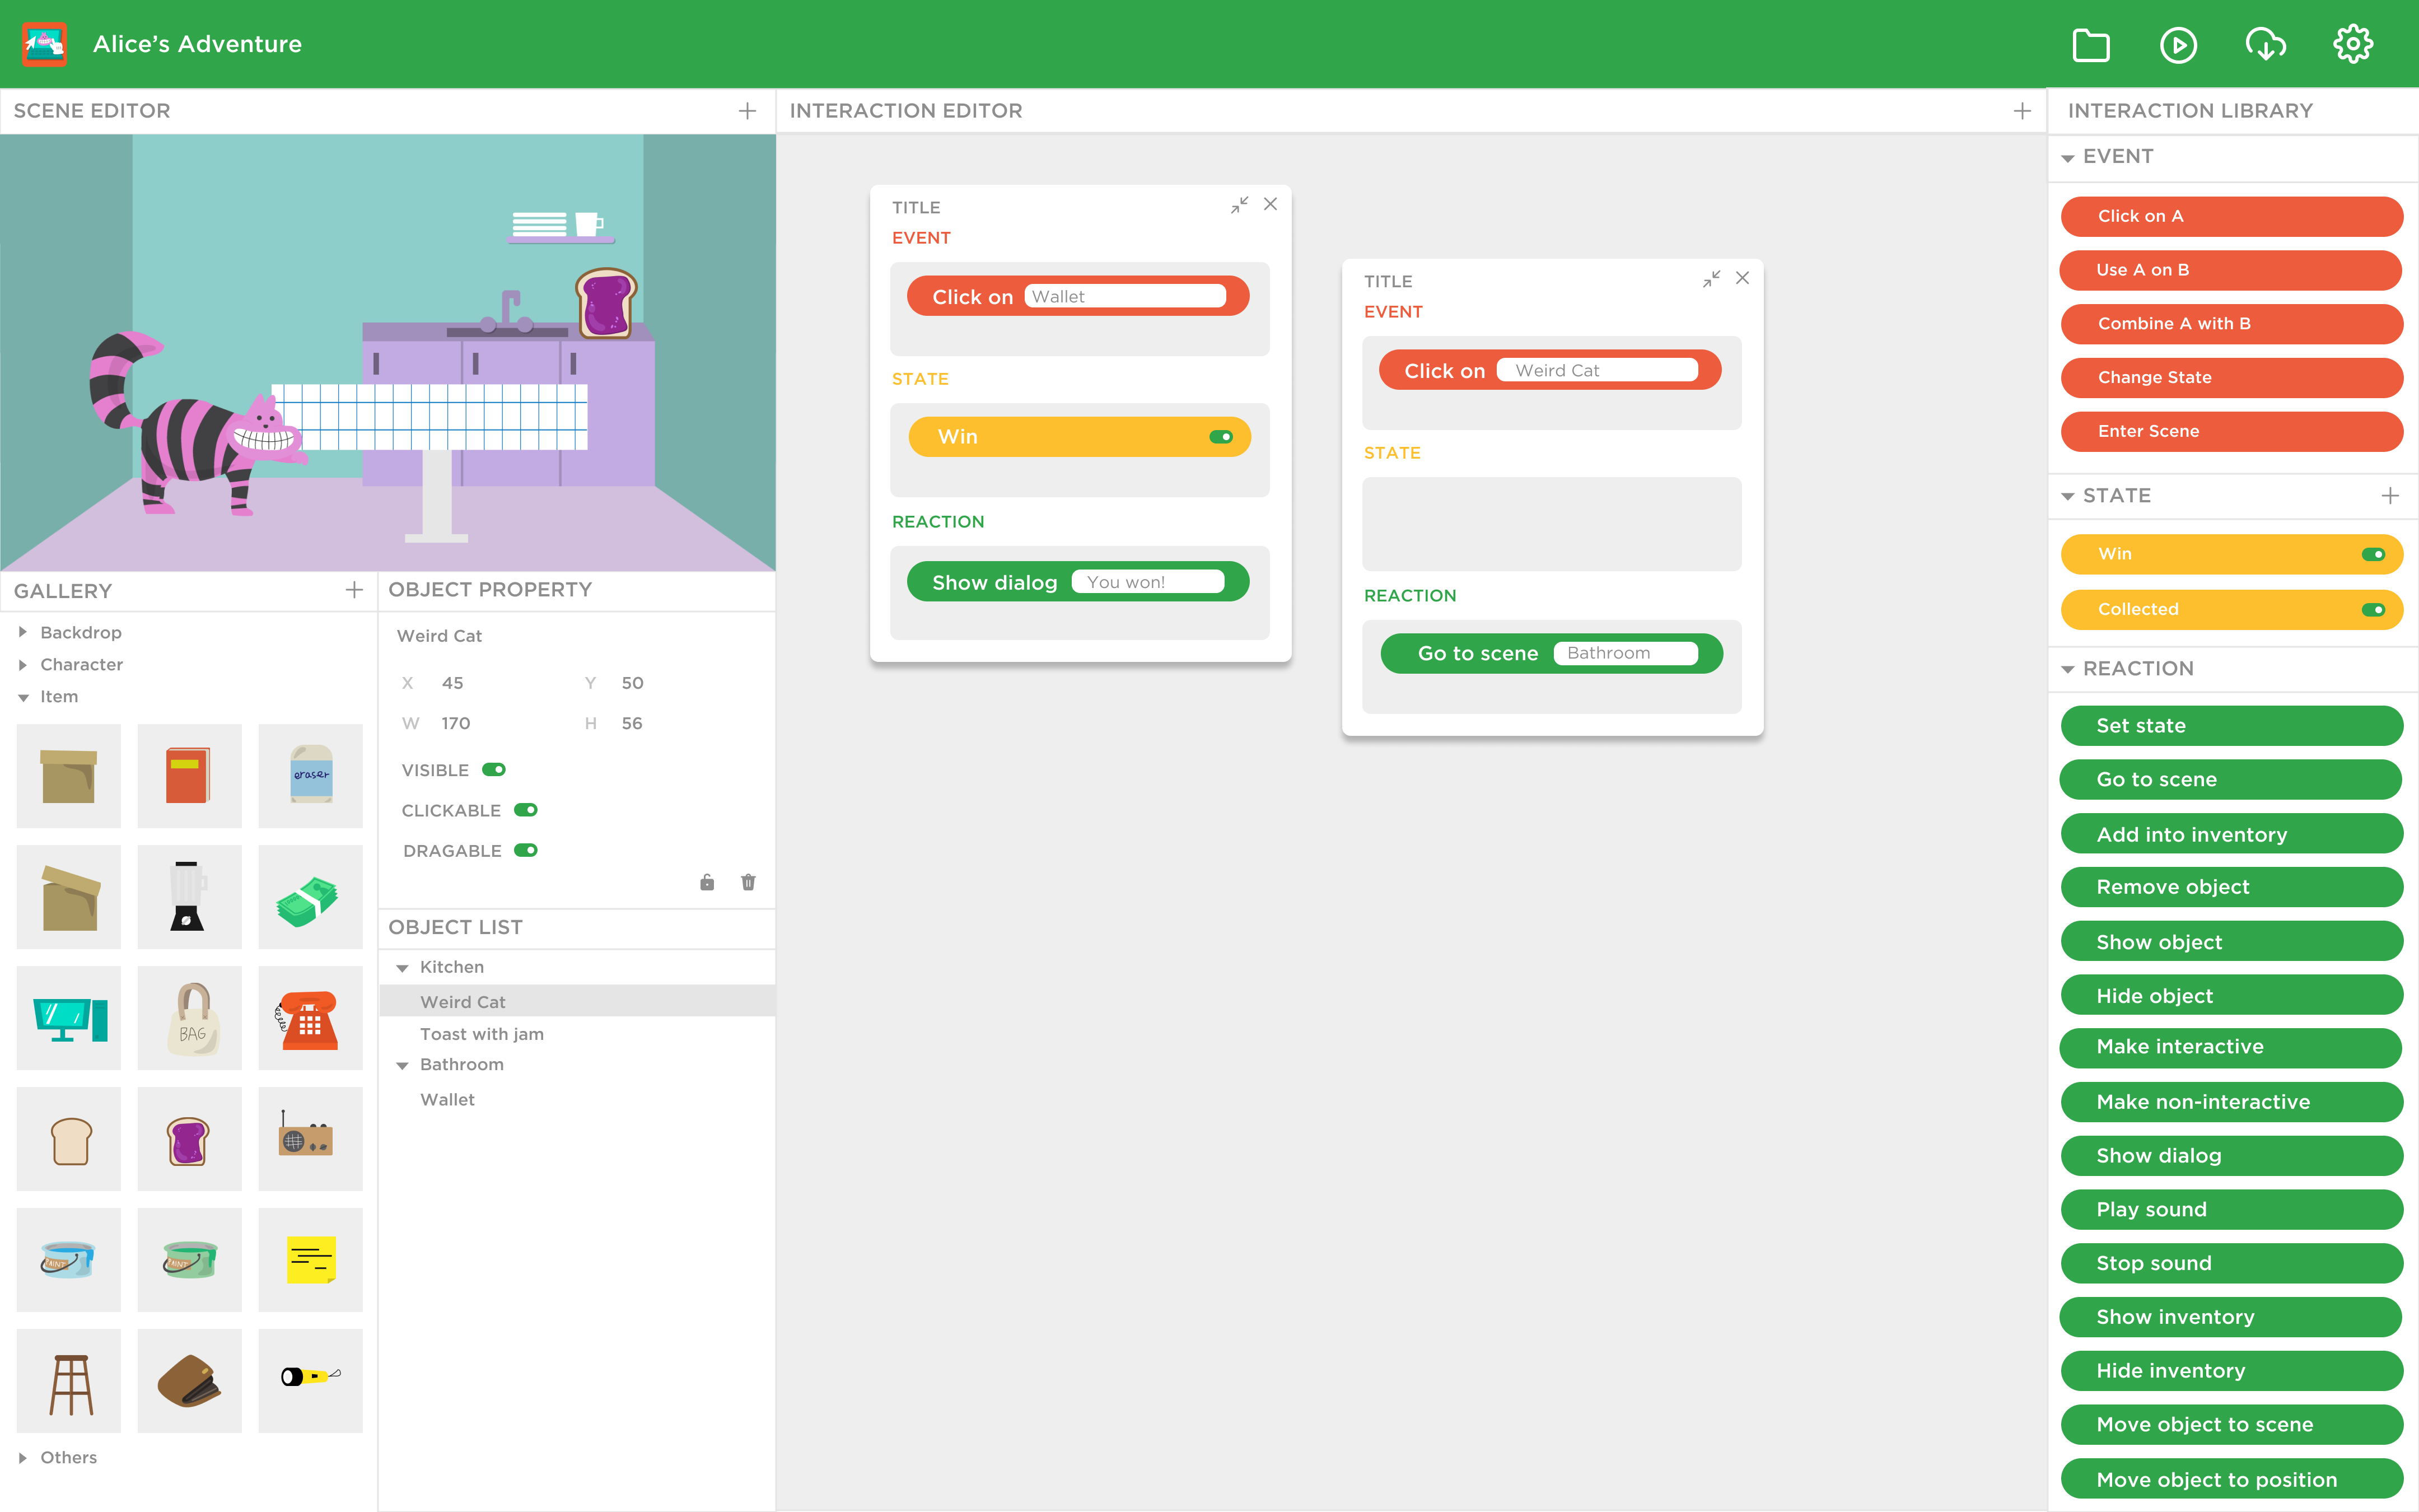Select the red telephone gallery item
The image size is (2419, 1512).
(x=311, y=1018)
